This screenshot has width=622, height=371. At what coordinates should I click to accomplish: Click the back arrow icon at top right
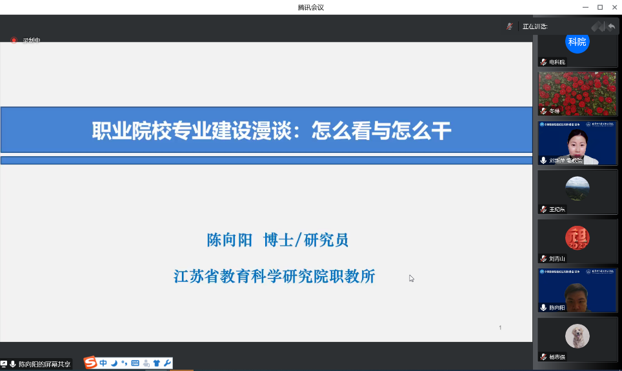tap(611, 26)
